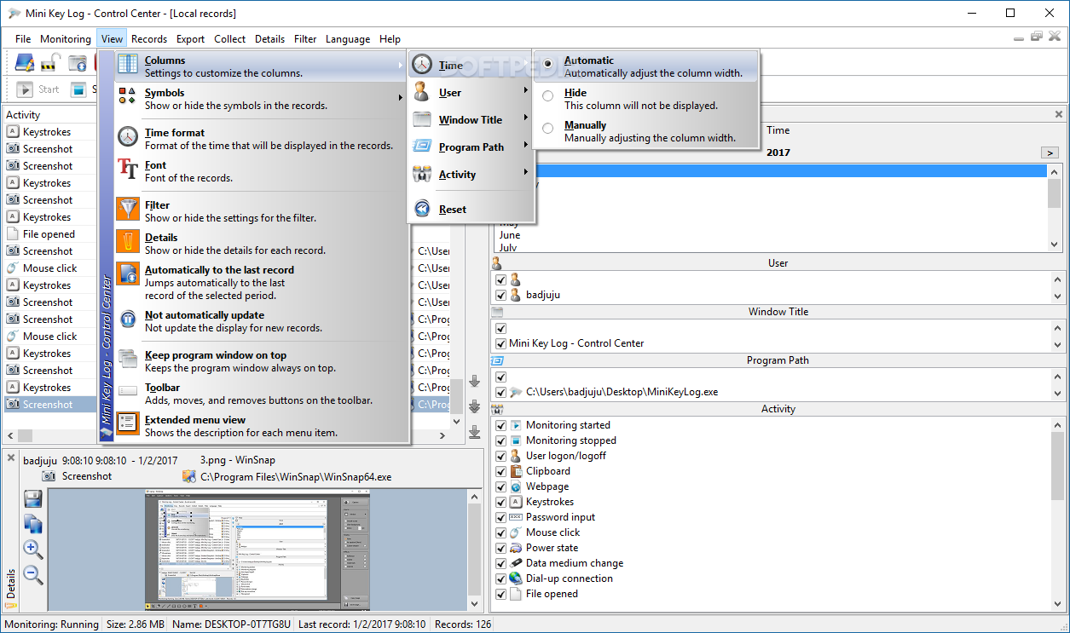Image resolution: width=1070 pixels, height=633 pixels.
Task: Choose Automatically to the last record
Action: [x=260, y=282]
